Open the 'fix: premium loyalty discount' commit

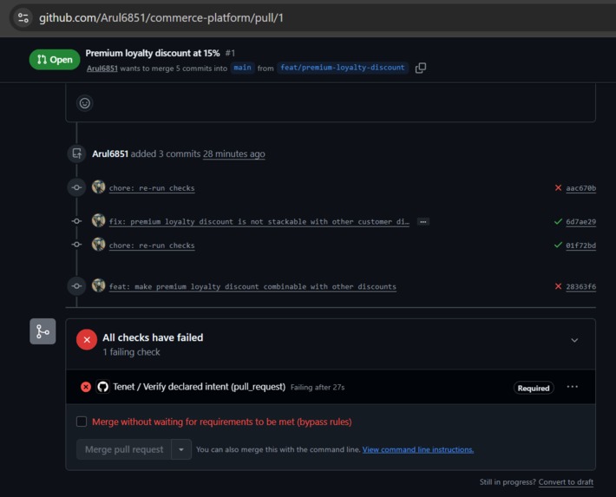[x=259, y=221]
